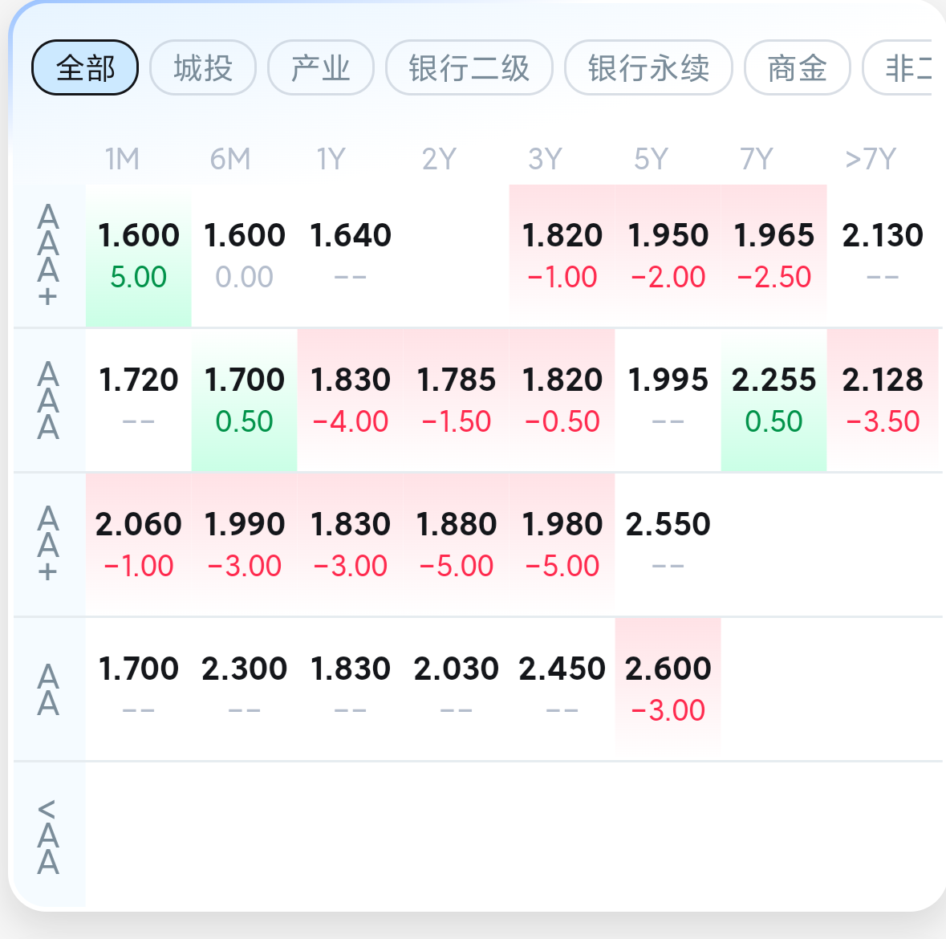The width and height of the screenshot is (946, 939).
Task: Open the 银行永续 tab
Action: pyautogui.click(x=648, y=67)
